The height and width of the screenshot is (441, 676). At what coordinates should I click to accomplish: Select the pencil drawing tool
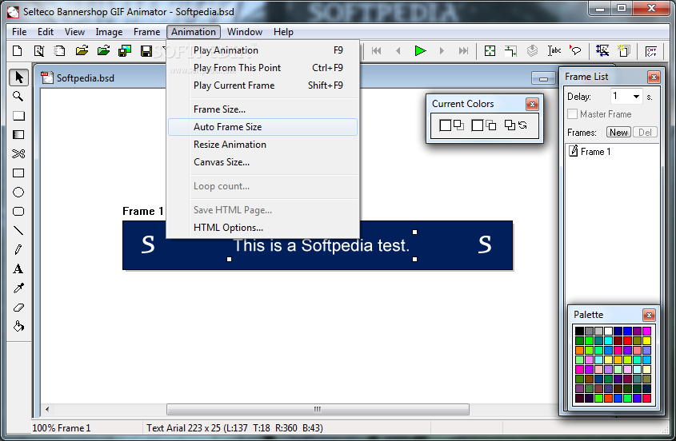pyautogui.click(x=18, y=249)
